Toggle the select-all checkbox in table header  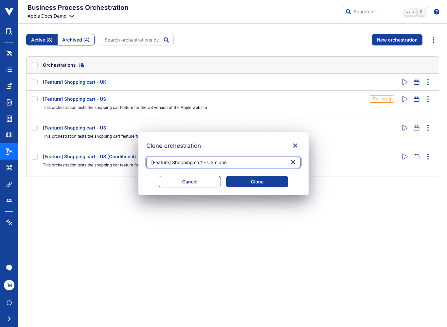click(35, 65)
